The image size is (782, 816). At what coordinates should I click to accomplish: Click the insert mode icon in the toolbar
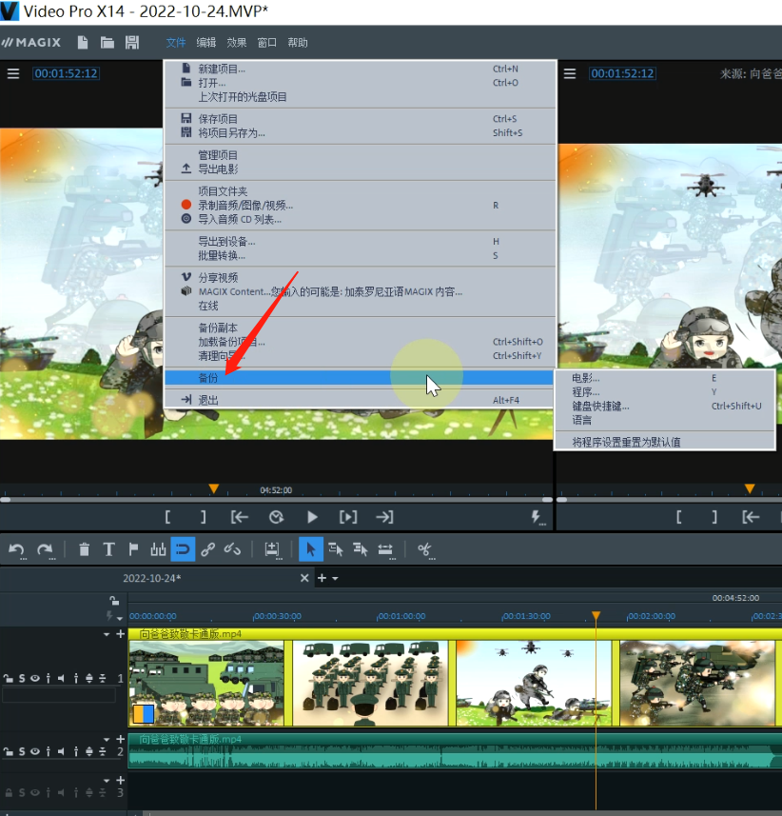tap(272, 549)
